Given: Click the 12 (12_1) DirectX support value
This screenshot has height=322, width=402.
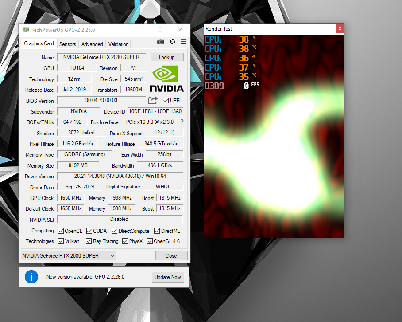Looking at the screenshot, I should pos(164,133).
